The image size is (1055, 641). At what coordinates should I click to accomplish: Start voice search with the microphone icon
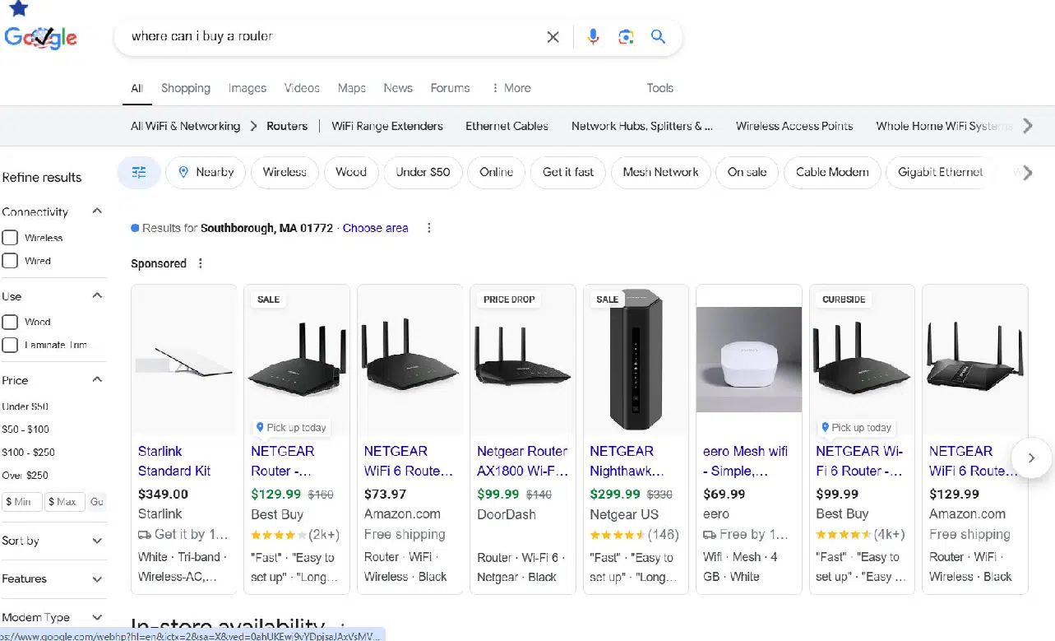click(593, 37)
